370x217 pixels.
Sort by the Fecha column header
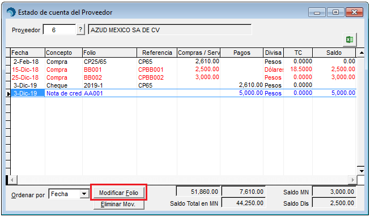tap(28, 53)
